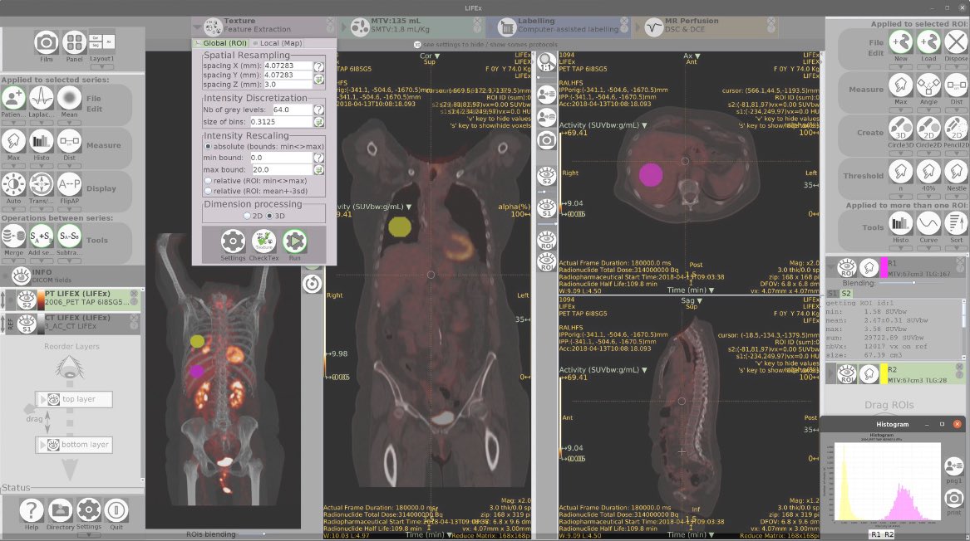
Task: Click the Film camera icon
Action: 46,42
